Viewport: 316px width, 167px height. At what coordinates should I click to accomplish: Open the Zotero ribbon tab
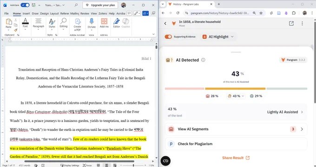point(103,13)
